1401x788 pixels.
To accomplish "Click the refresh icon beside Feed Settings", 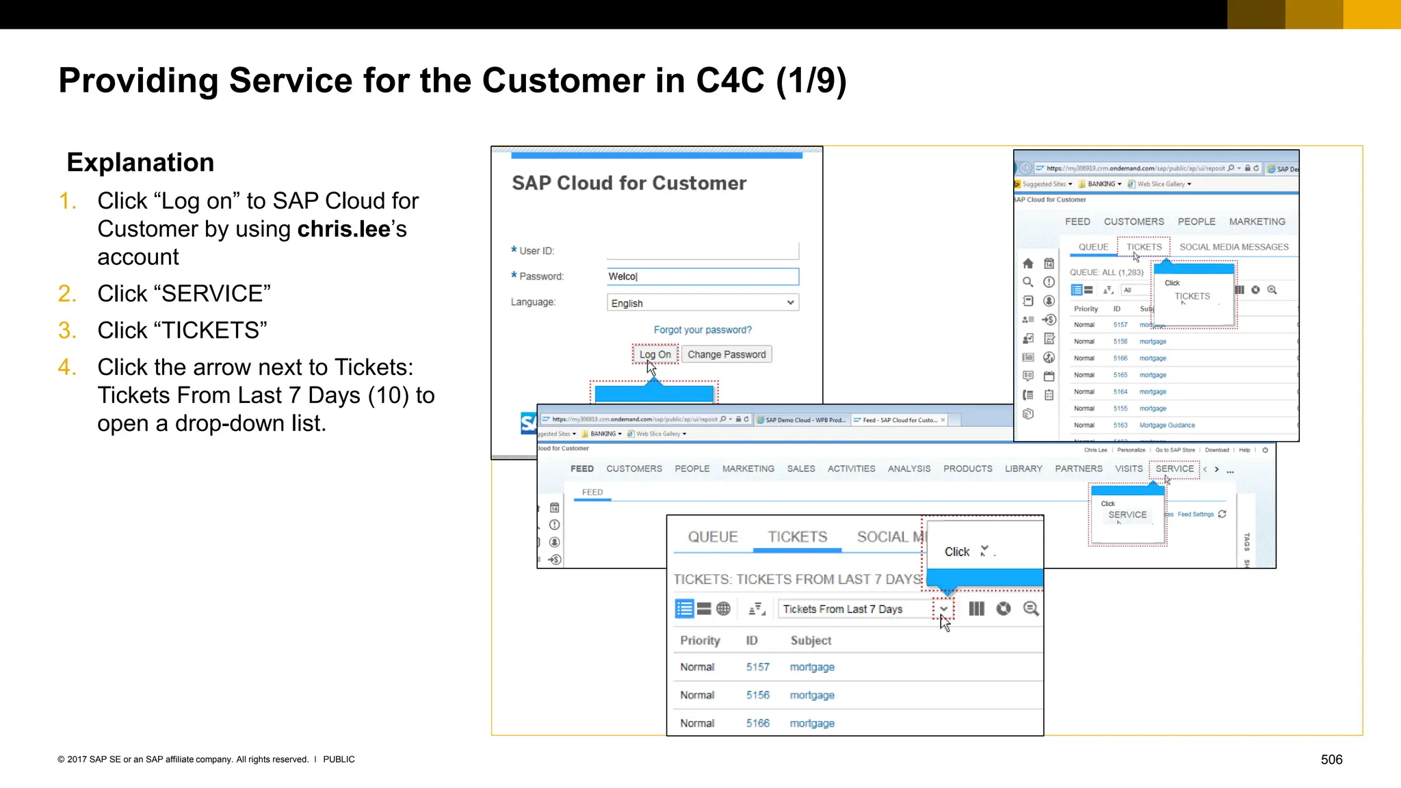I will point(1222,514).
